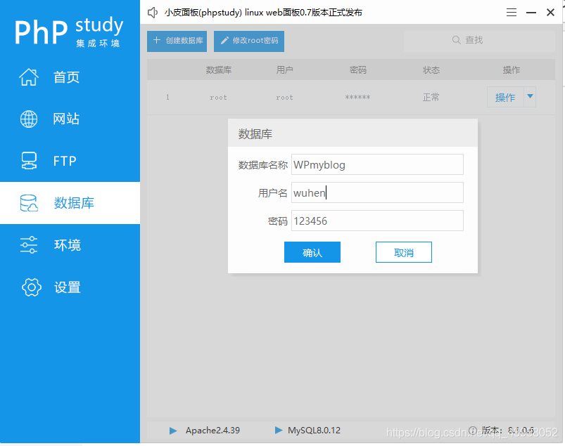Click the sliders icon beside 环境
565x446 pixels.
(29, 245)
